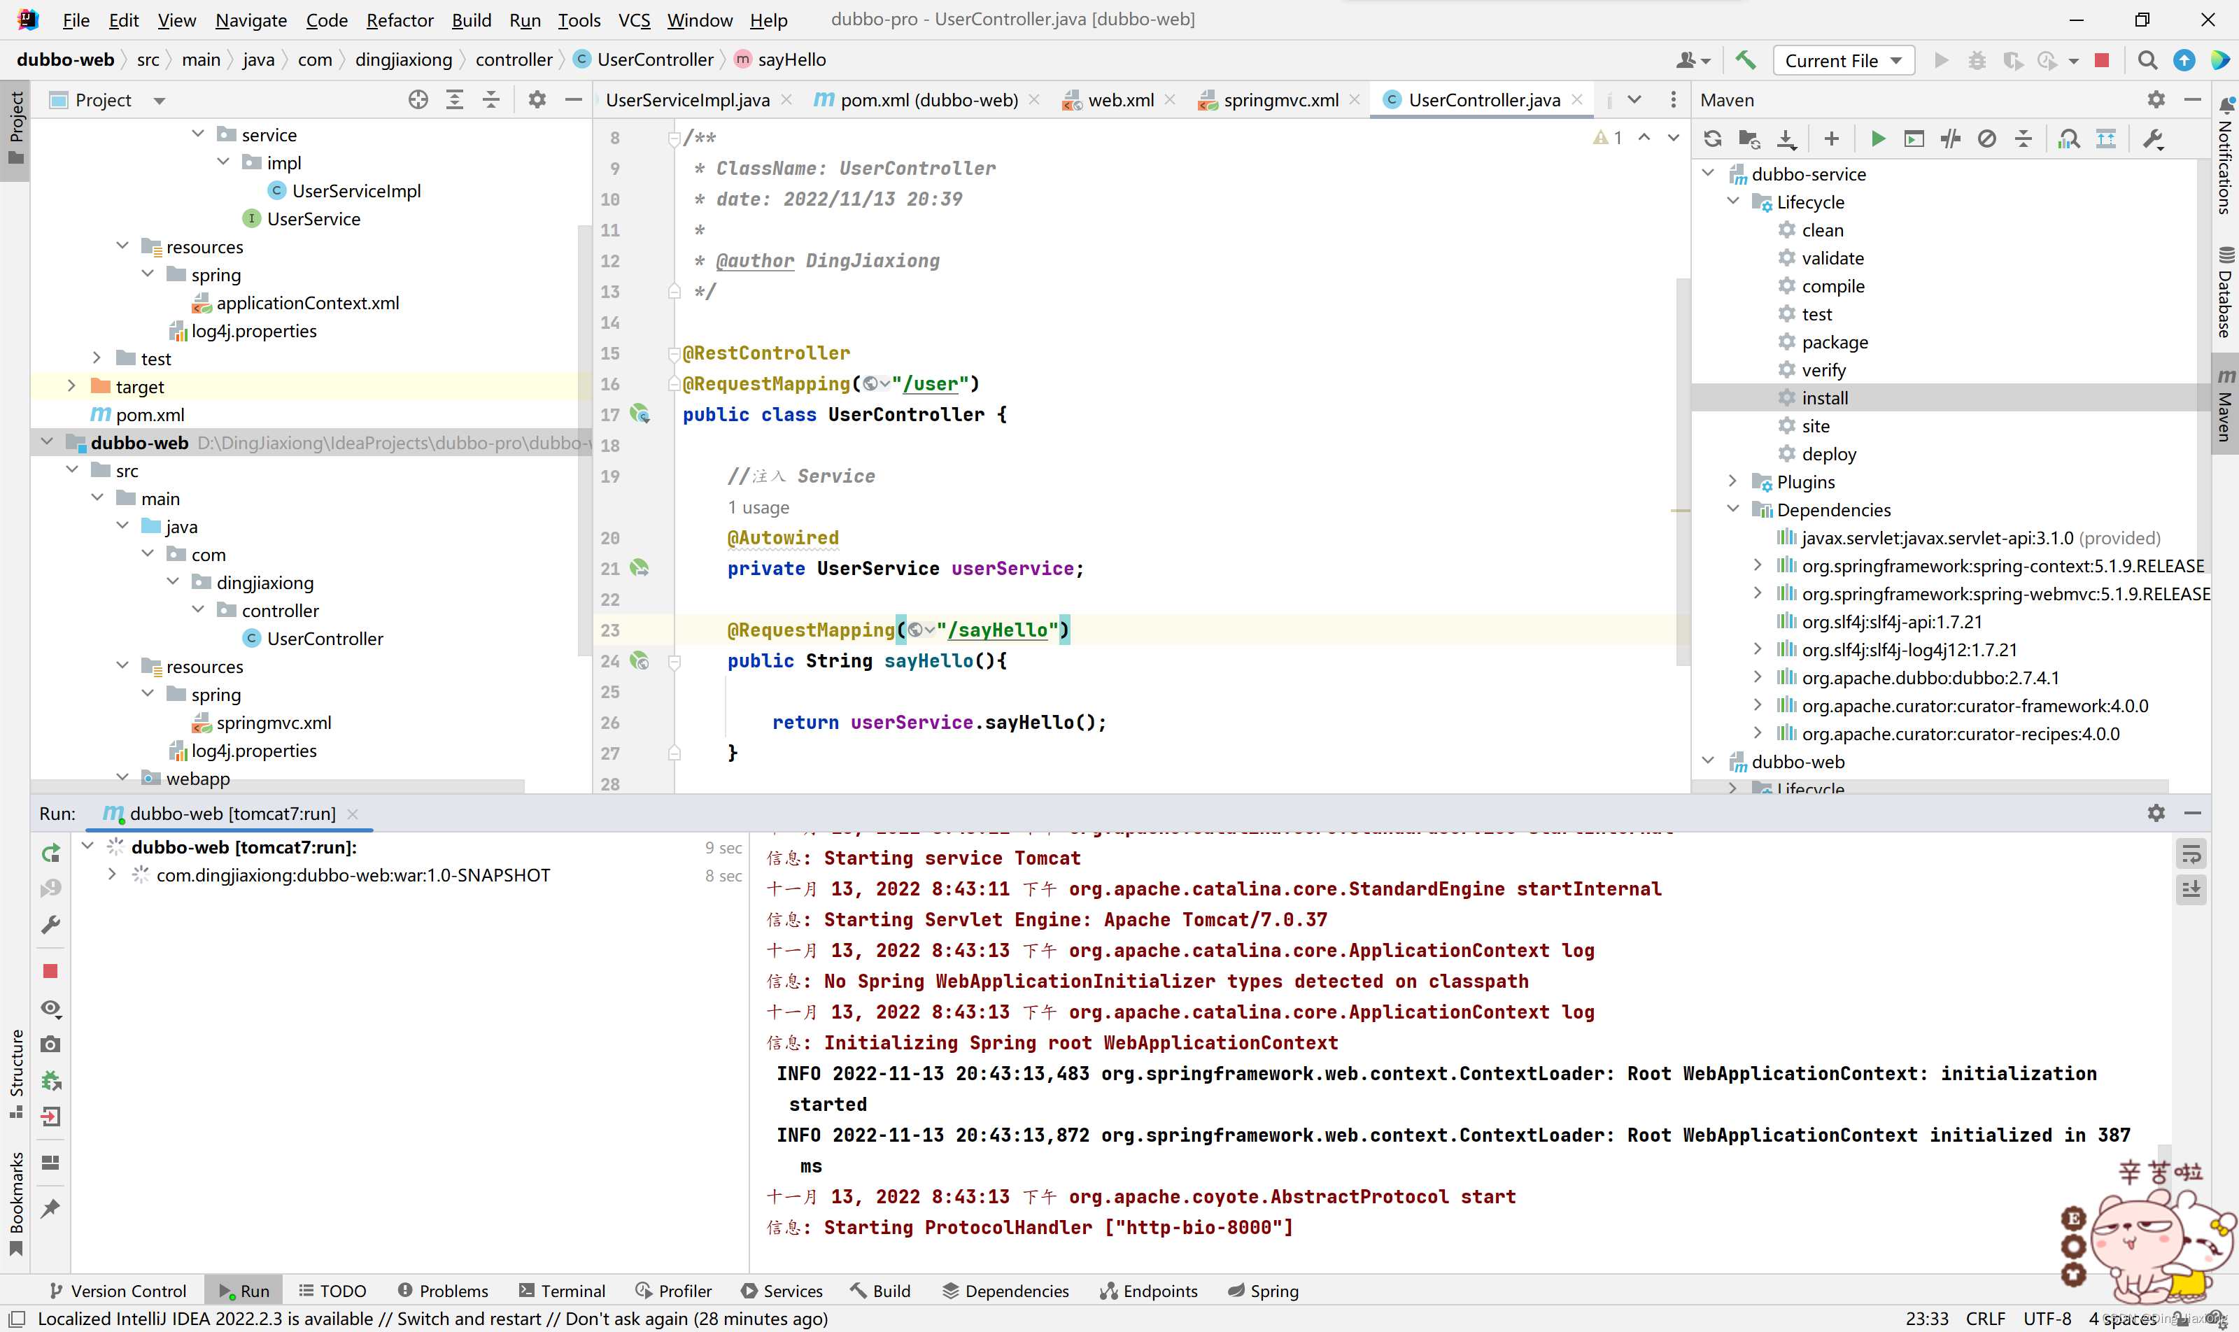
Task: Generate sources and update folders in Maven
Action: [x=1749, y=139]
